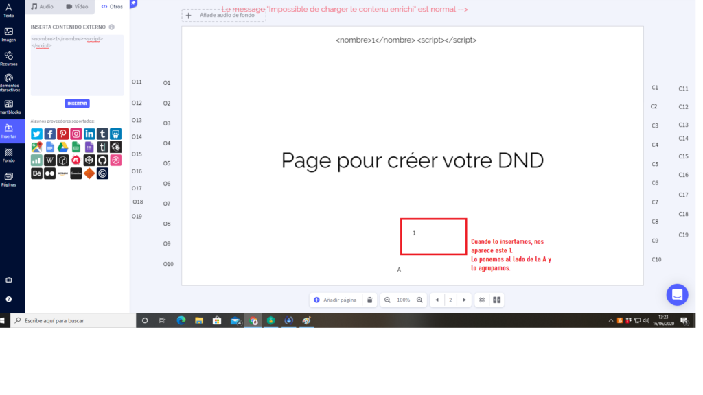Go to the previous page arrow
Viewport: 703px width, 395px height.
[437, 300]
